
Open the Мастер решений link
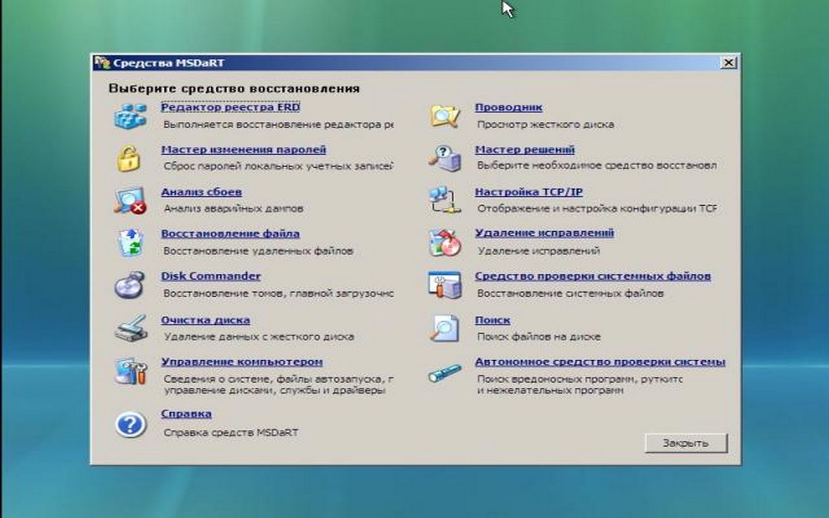click(525, 150)
